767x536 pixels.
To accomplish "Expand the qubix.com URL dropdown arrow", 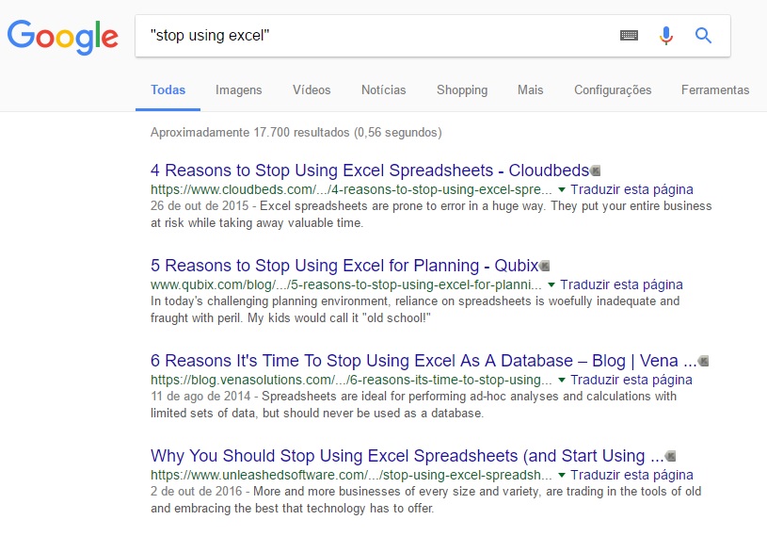I will 551,284.
